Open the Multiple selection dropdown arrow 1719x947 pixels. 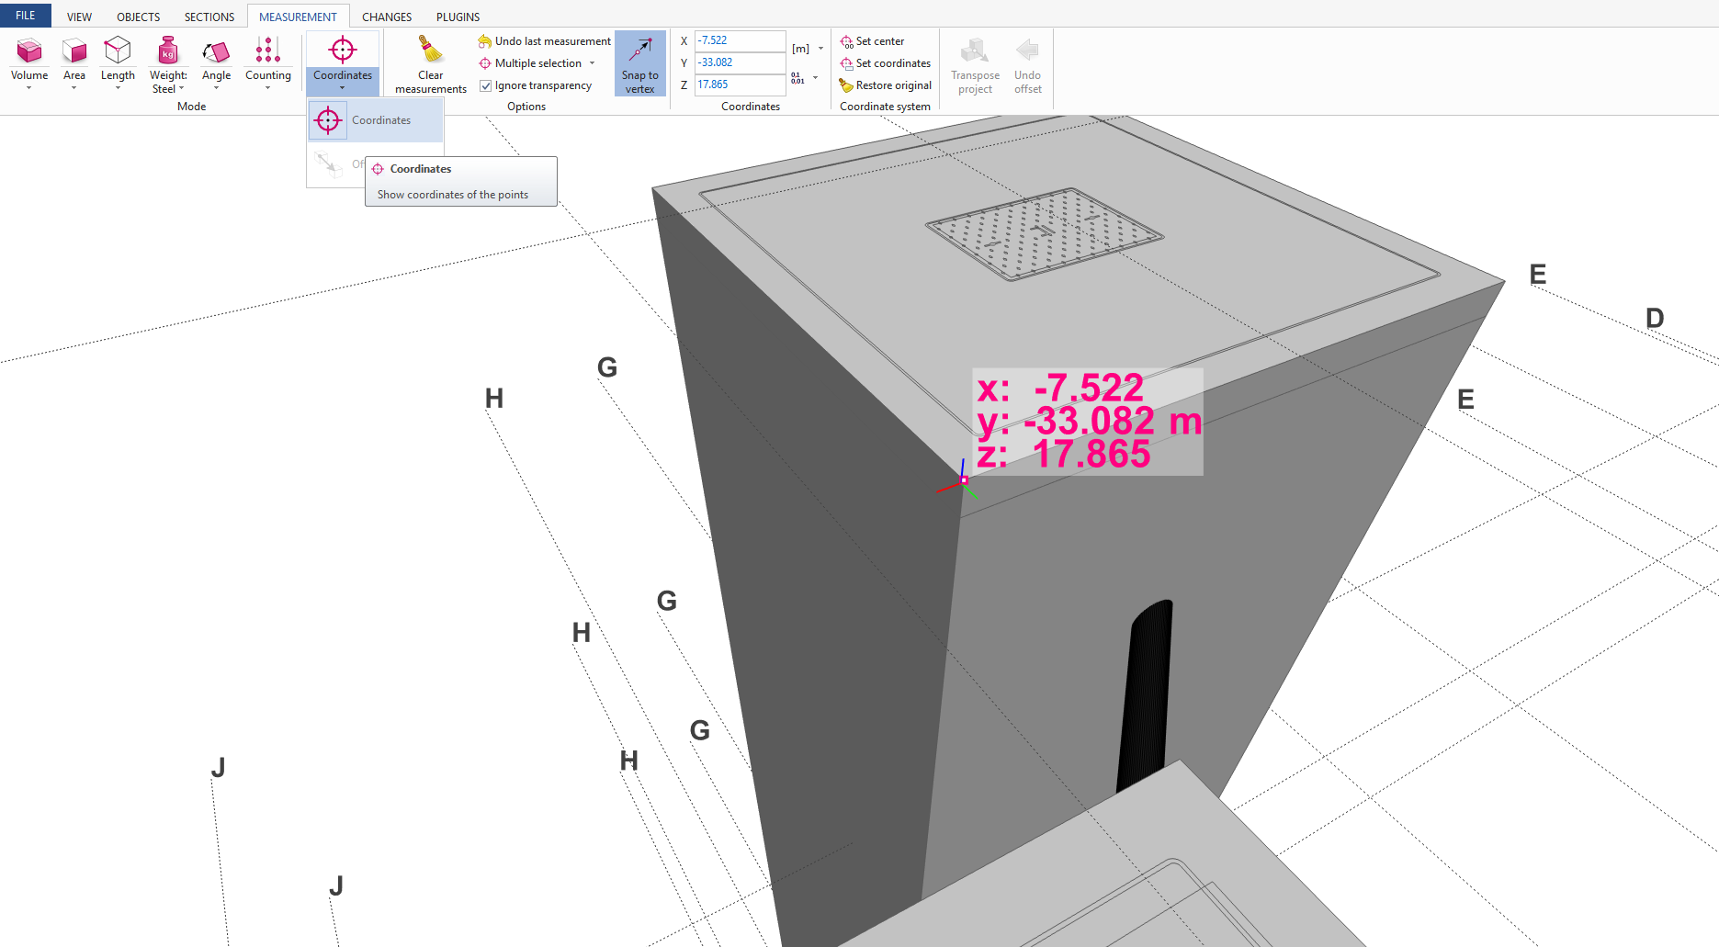click(x=593, y=63)
